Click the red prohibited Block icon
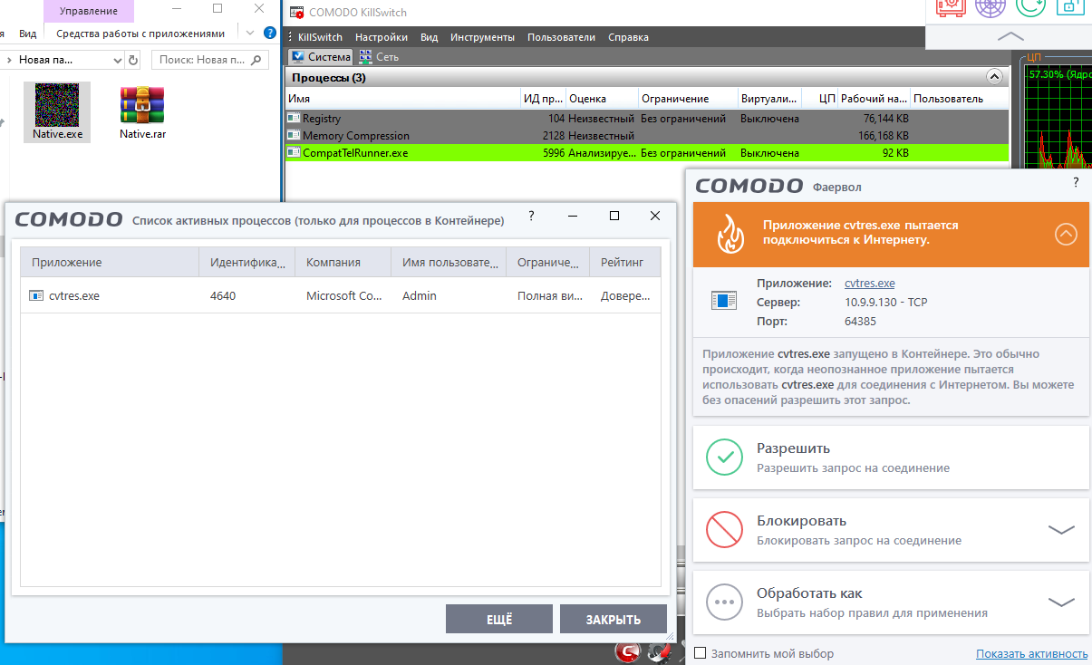The image size is (1092, 665). (x=724, y=530)
